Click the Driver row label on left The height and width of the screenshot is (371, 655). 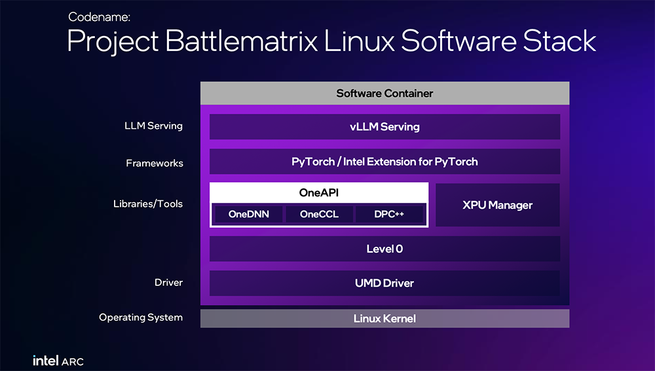coord(168,283)
